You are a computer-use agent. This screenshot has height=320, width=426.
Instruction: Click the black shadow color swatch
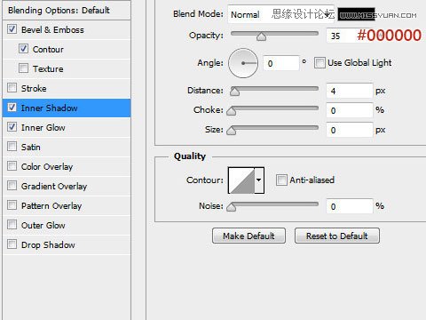(x=357, y=14)
